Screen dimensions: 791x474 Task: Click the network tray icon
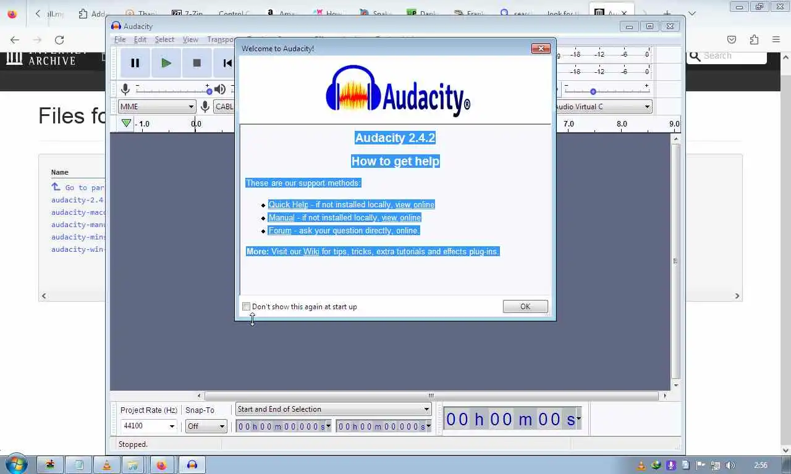[x=716, y=465]
